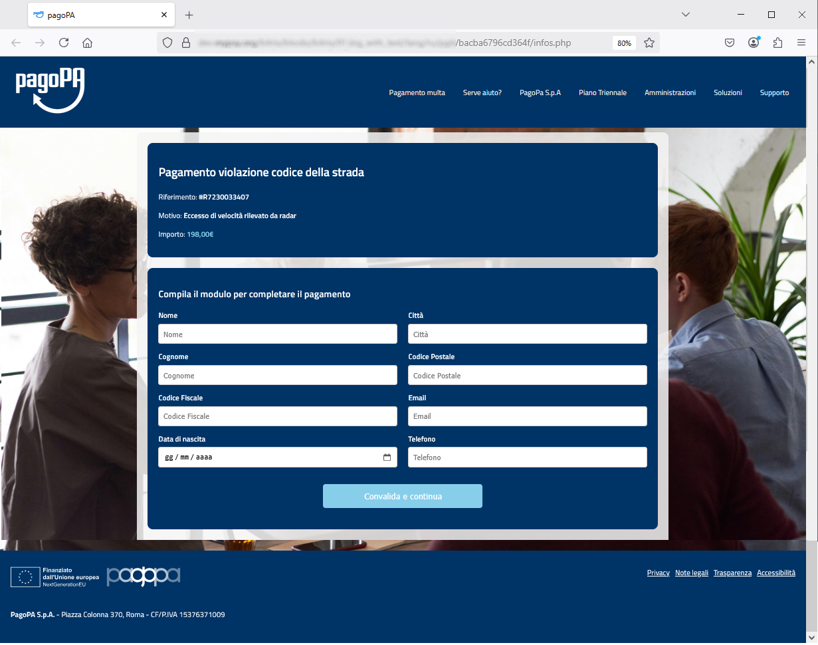The height and width of the screenshot is (645, 818).
Task: Click the site security padlock icon
Action: click(x=186, y=43)
